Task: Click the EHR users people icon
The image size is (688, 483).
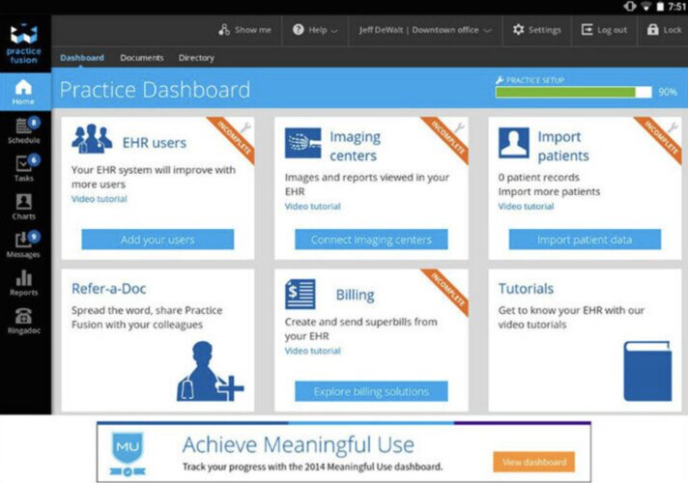Action: [x=92, y=139]
